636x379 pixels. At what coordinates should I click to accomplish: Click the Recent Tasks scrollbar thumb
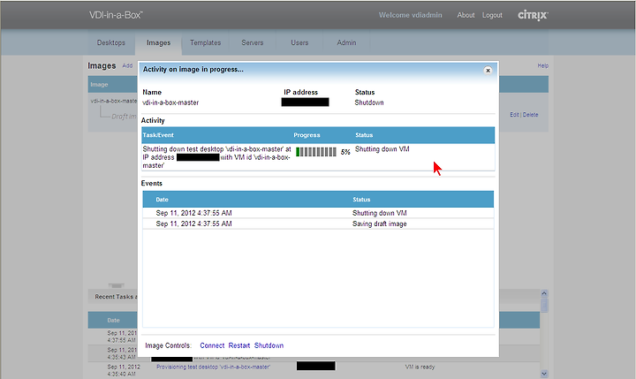(x=544, y=305)
